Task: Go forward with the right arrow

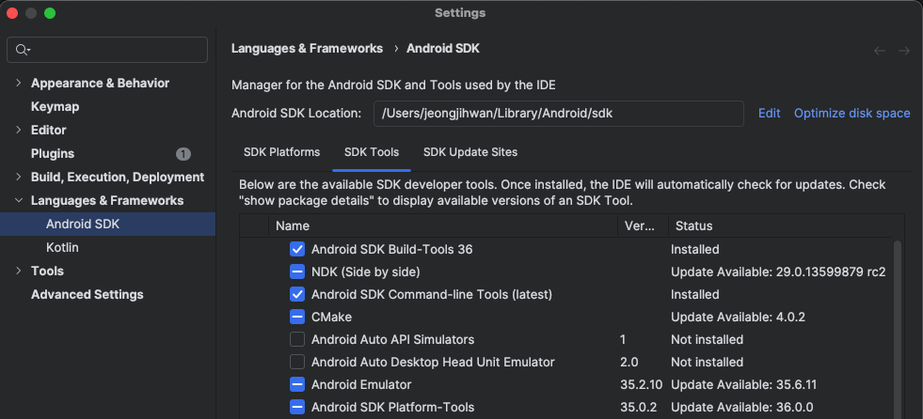Action: pos(904,51)
